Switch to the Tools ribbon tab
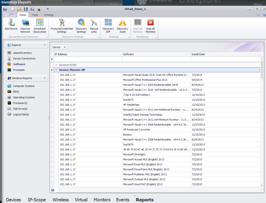 35,15
